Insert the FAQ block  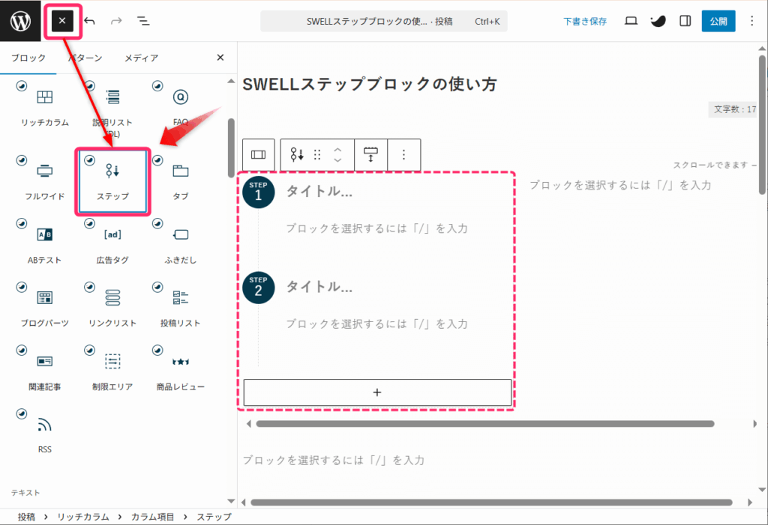(x=180, y=105)
